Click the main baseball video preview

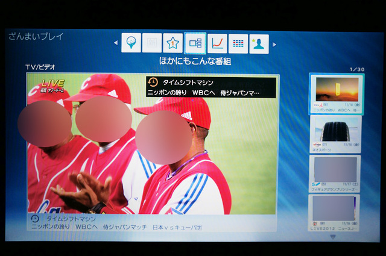[x=153, y=144]
